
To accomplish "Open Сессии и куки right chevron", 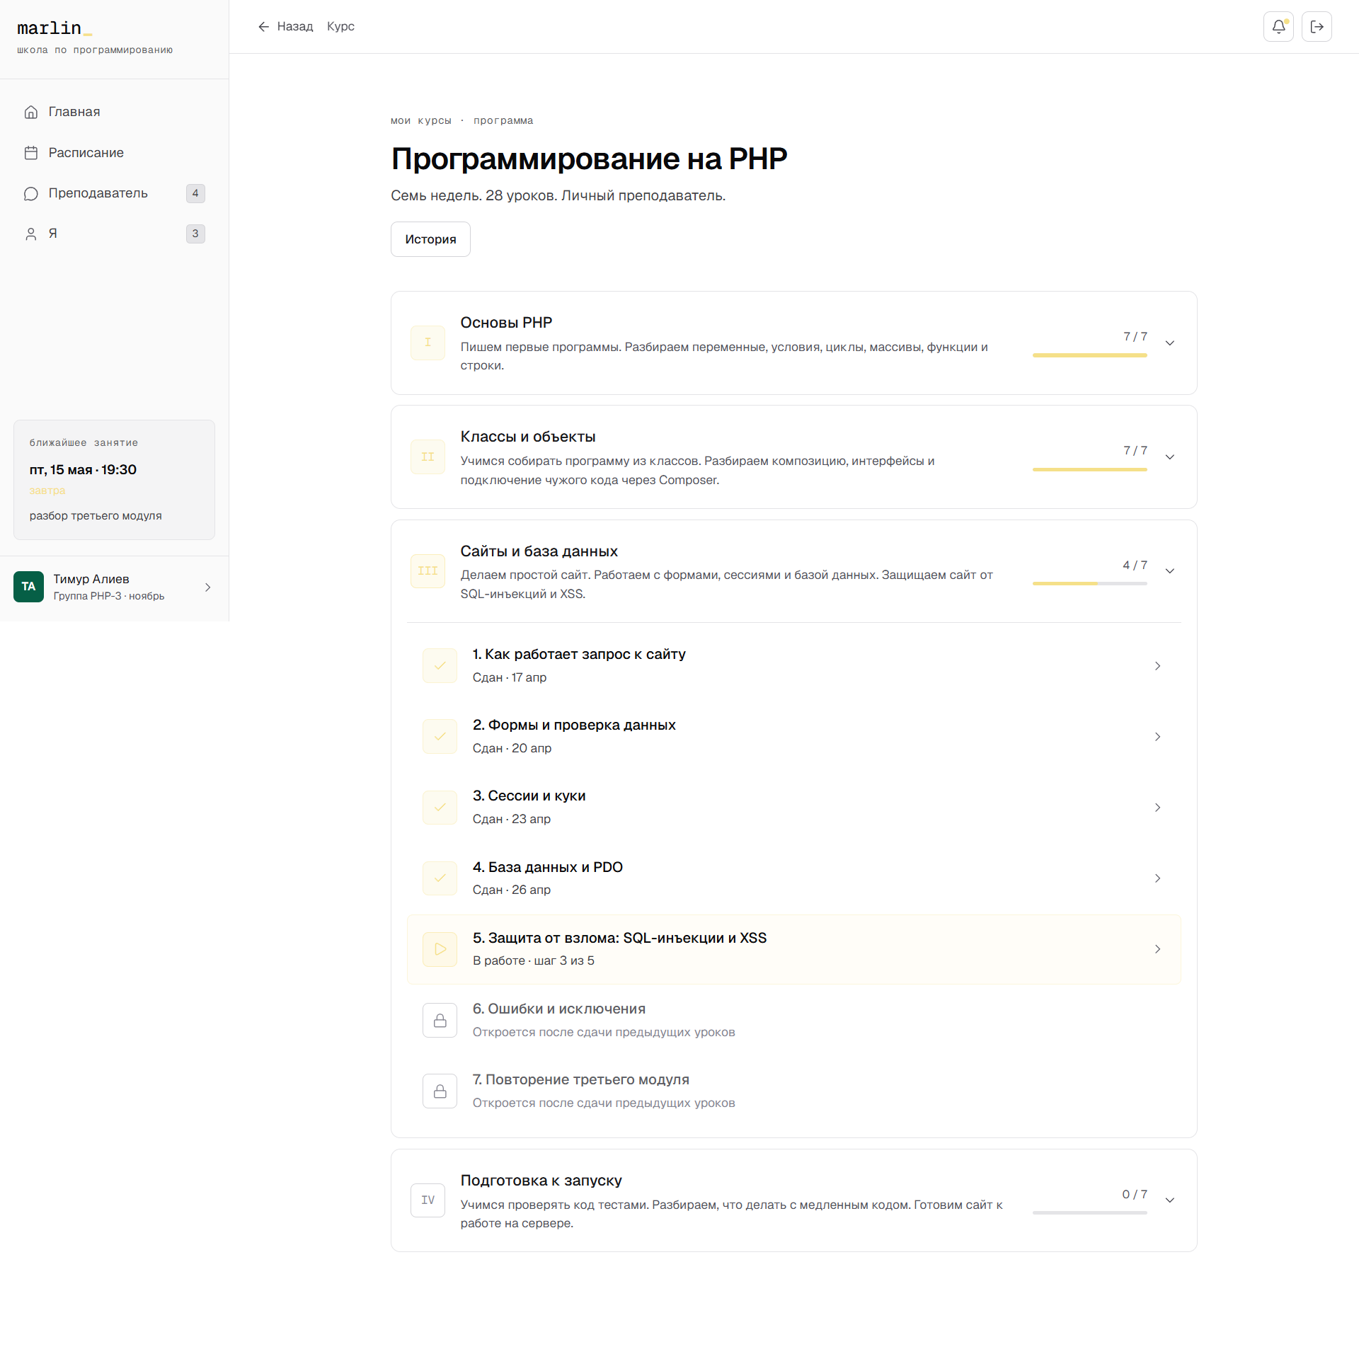I will [1157, 808].
